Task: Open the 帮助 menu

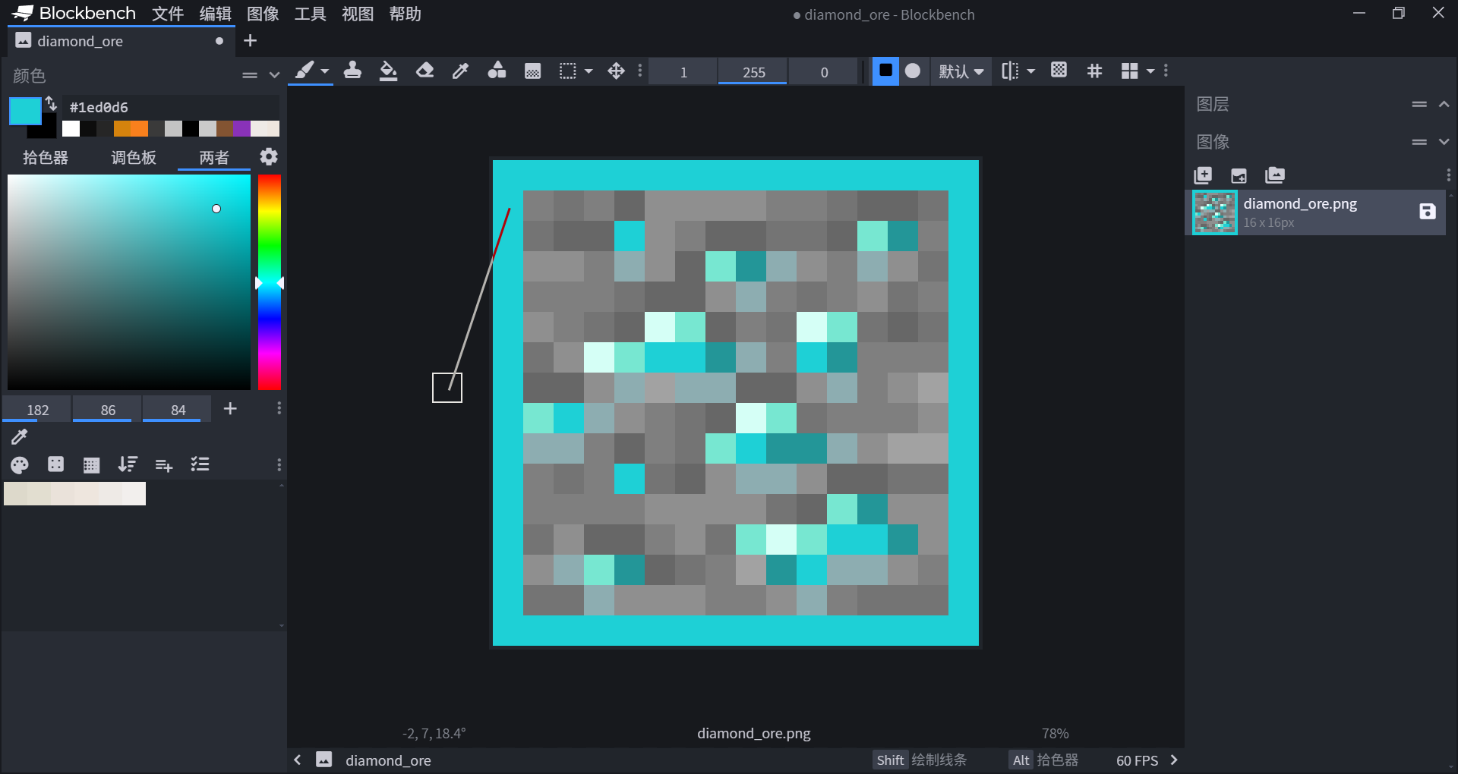Action: (x=405, y=14)
